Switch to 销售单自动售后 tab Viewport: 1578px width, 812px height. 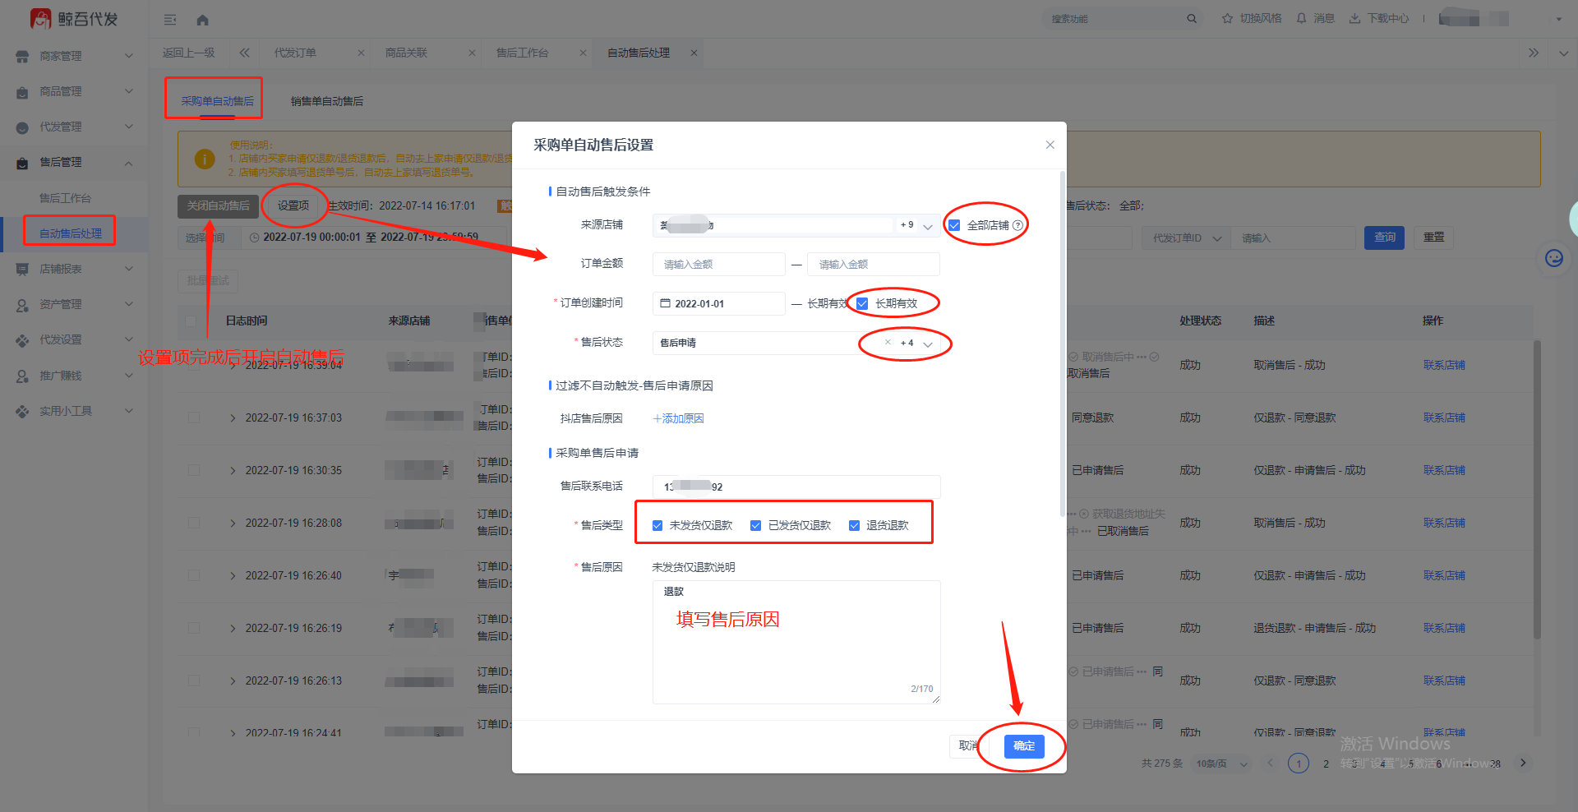327,101
